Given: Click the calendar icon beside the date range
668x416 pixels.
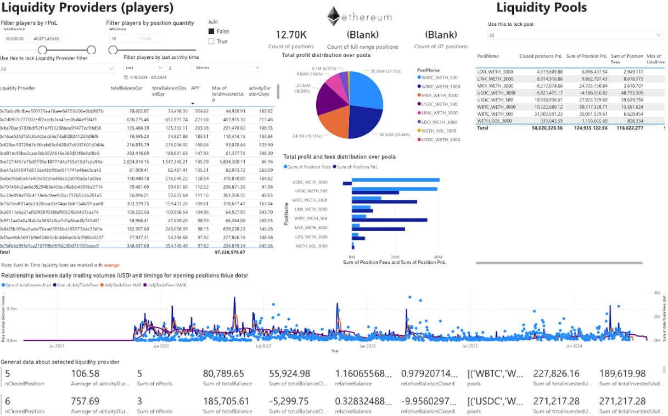Looking at the screenshot, I should click(x=126, y=77).
